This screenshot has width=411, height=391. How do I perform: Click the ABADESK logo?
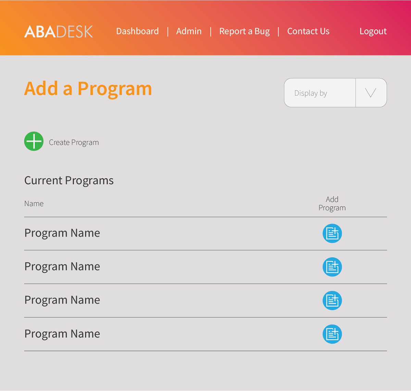59,31
